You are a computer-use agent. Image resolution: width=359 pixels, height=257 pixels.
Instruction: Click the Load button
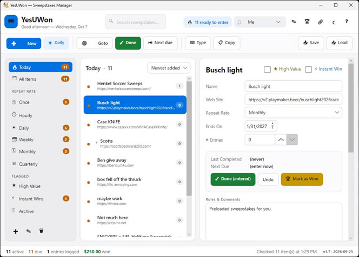click(340, 43)
